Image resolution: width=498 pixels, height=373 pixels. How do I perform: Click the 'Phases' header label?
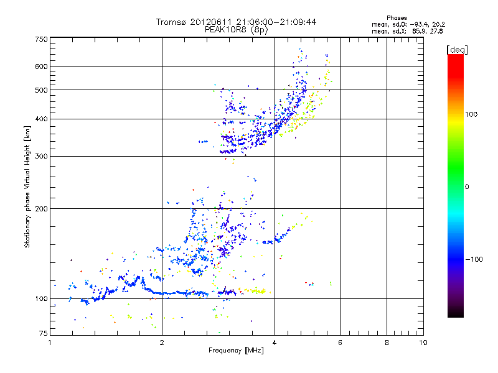pos(397,18)
